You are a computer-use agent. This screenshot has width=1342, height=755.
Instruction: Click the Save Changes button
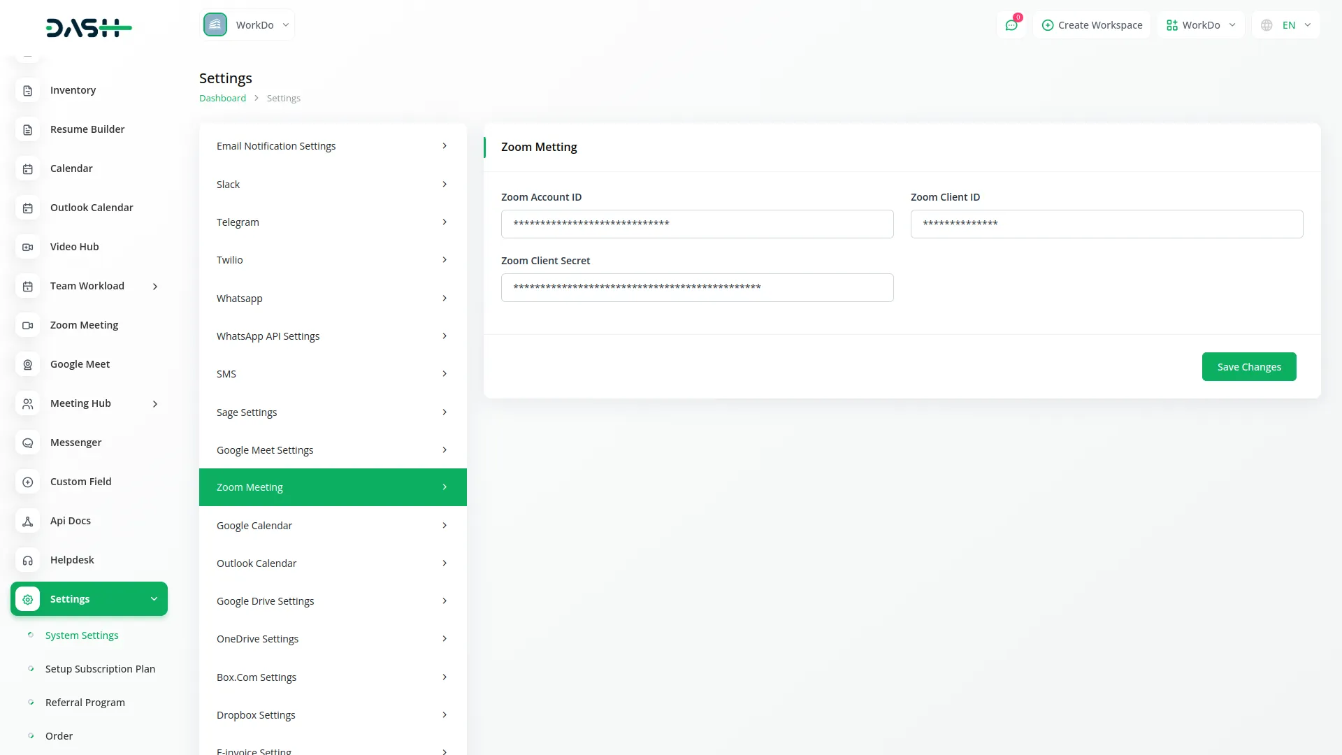pos(1249,367)
